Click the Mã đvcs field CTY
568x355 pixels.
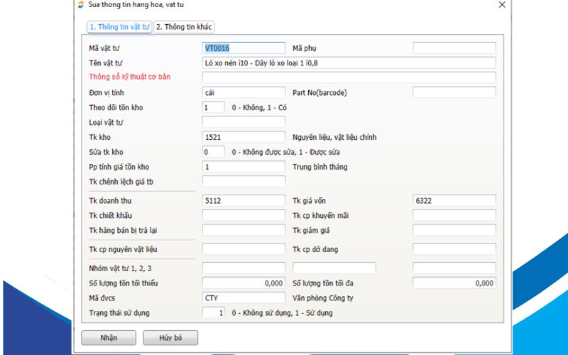click(244, 297)
